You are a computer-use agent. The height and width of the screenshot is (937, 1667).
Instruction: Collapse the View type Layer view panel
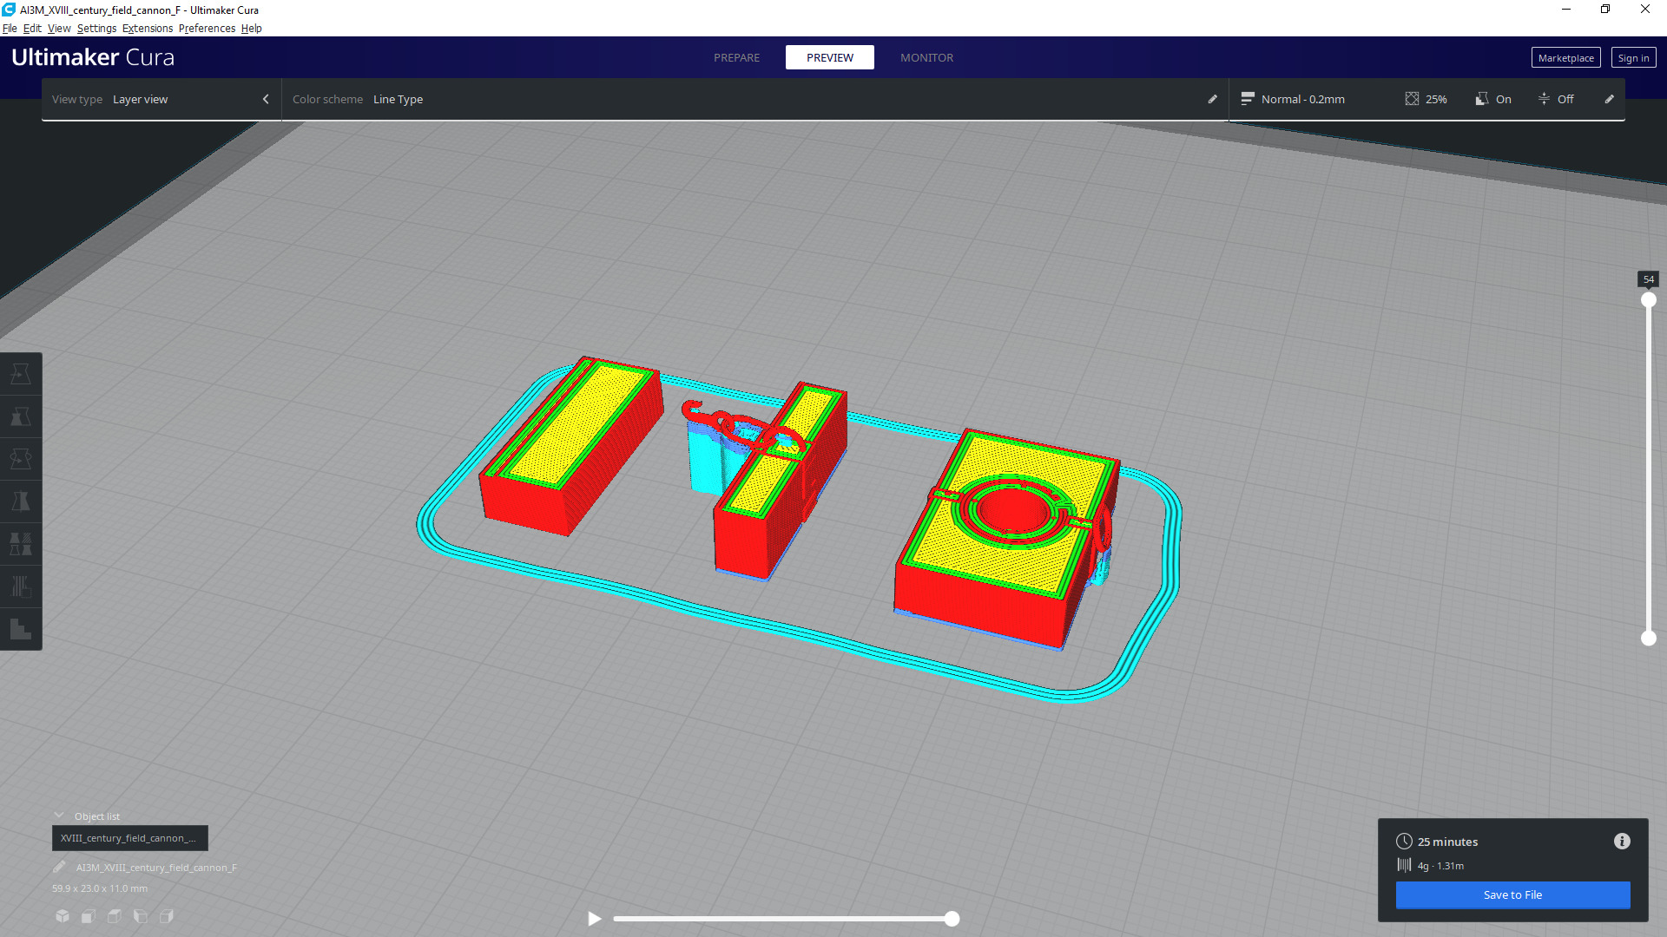(x=266, y=99)
